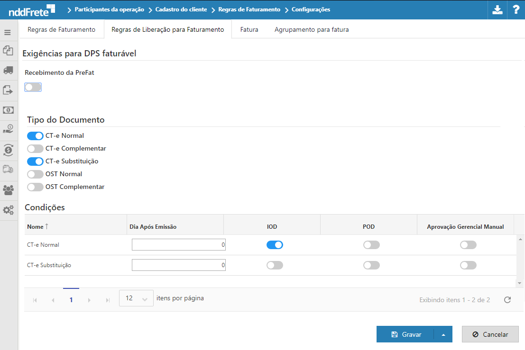
Task: Click the people group icon in the sidebar
Action: coord(8,190)
